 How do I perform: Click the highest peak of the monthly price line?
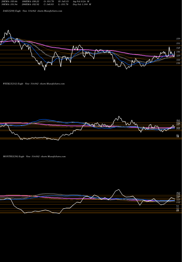(x=119, y=190)
